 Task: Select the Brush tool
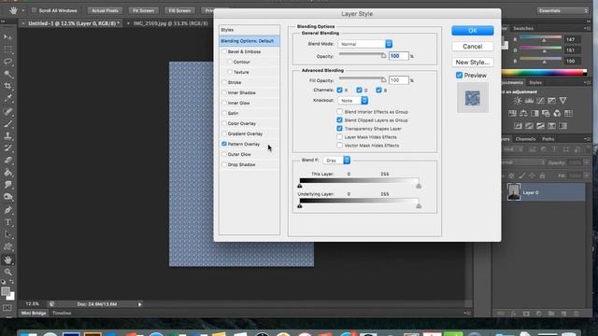coord(7,123)
